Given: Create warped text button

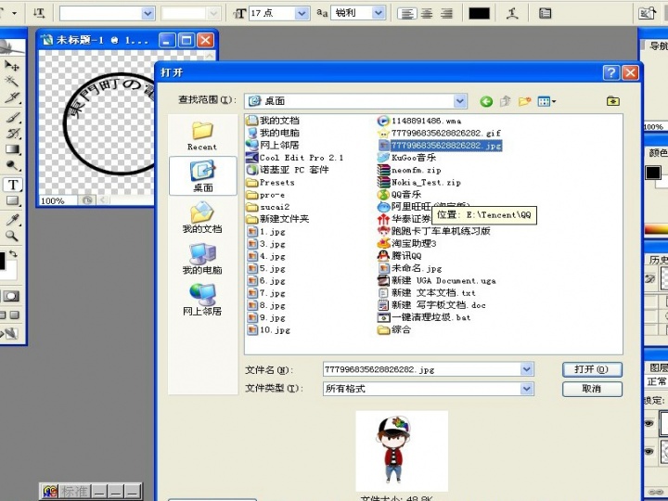Looking at the screenshot, I should click(512, 13).
